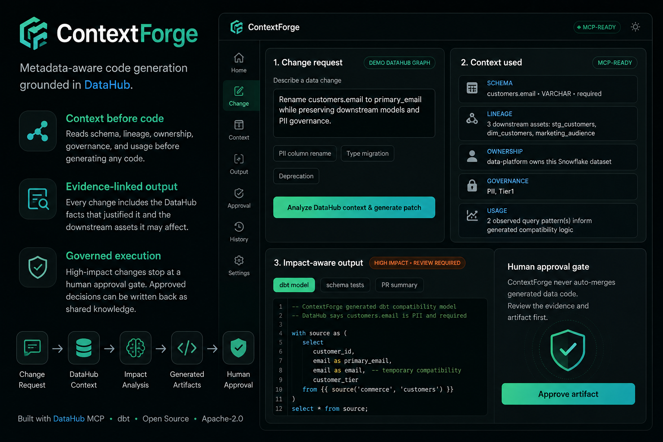Viewport: 663px width, 442px height.
Task: Click the 'Governed execution' heading
Action: click(114, 256)
